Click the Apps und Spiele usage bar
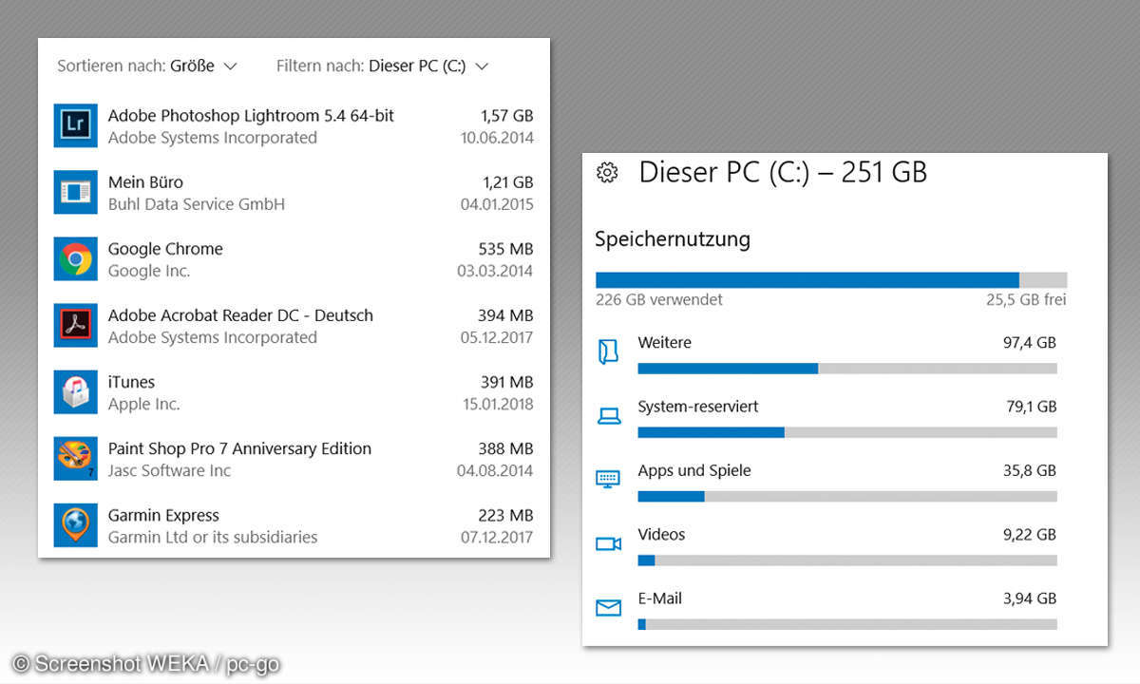 [847, 497]
